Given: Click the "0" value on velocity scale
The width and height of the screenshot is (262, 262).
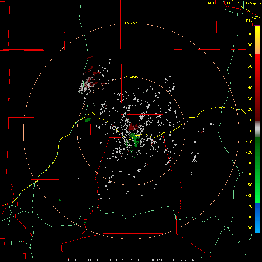Looking at the screenshot, I should (251, 131).
